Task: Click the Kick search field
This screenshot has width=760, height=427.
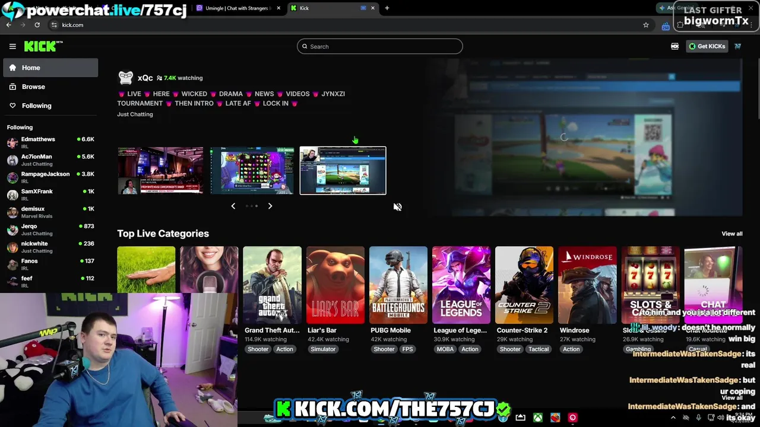Action: click(x=380, y=46)
